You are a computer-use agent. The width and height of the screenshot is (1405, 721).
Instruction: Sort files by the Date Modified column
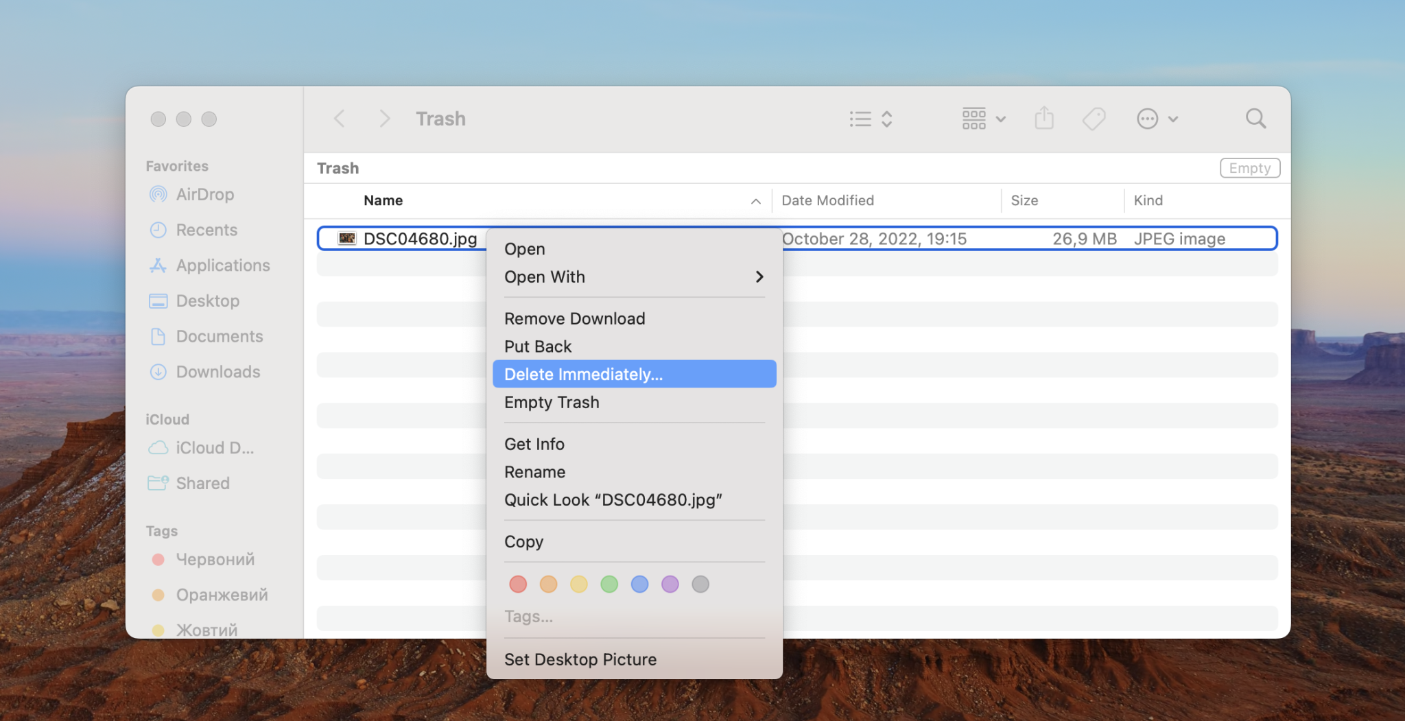point(827,200)
